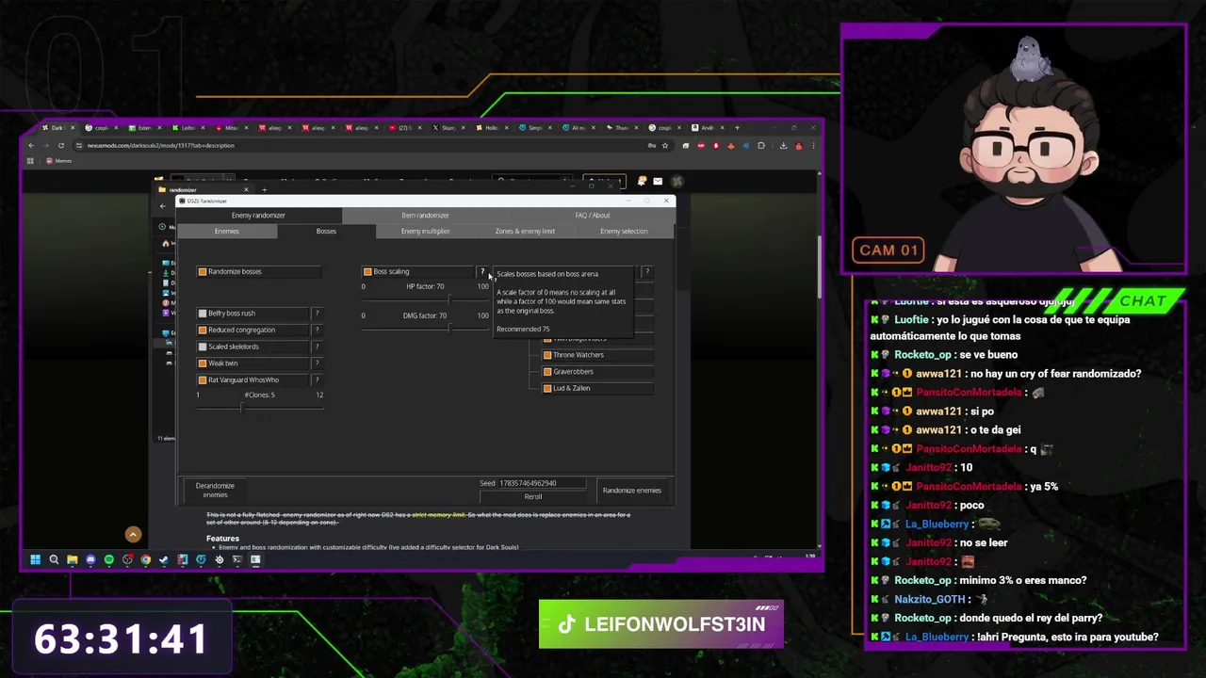Enable the Belfry boss rush checkbox
This screenshot has width=1206, height=678.
[x=203, y=314]
